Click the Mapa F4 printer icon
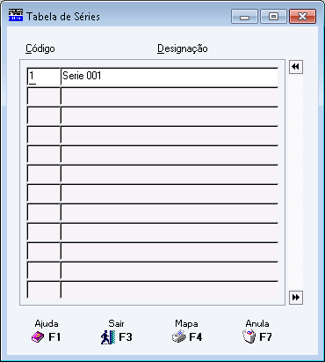The image size is (325, 362). (179, 336)
